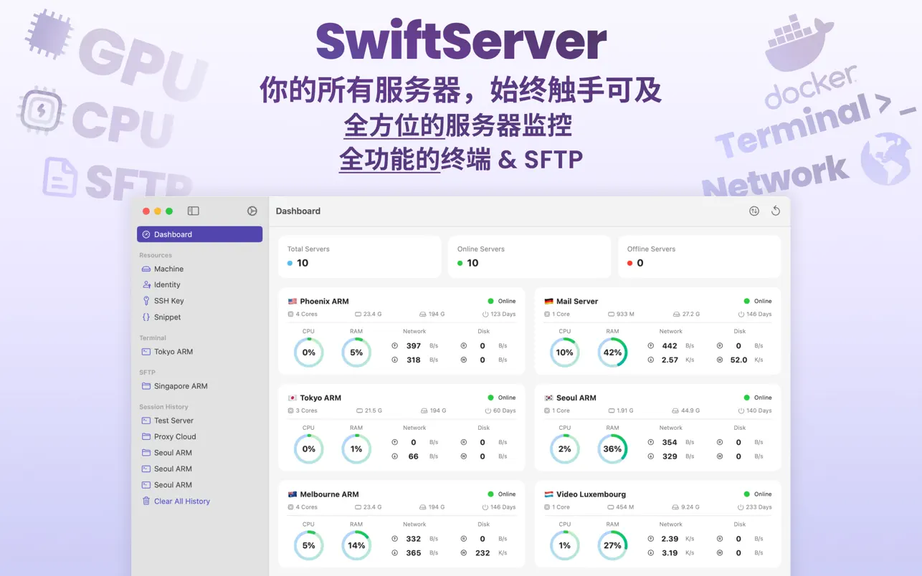Select the Identity person icon
Viewport: 922px width, 576px height.
[x=146, y=284]
